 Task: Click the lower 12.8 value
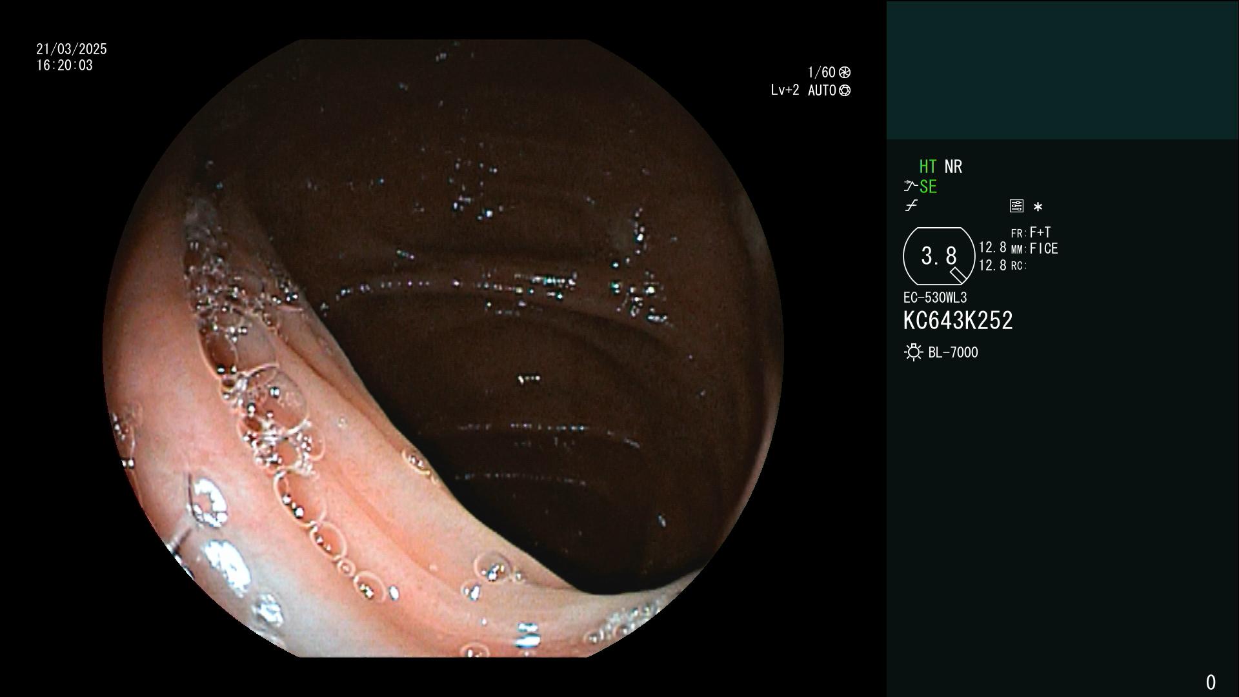[x=992, y=265]
